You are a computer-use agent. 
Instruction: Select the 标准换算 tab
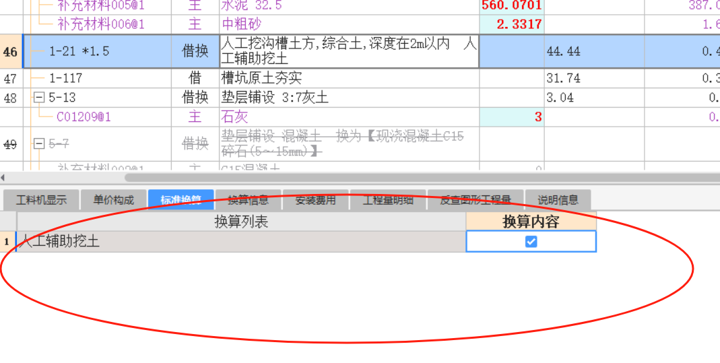click(181, 200)
